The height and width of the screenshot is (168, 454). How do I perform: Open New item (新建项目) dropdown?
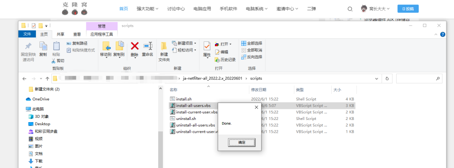tap(184, 43)
